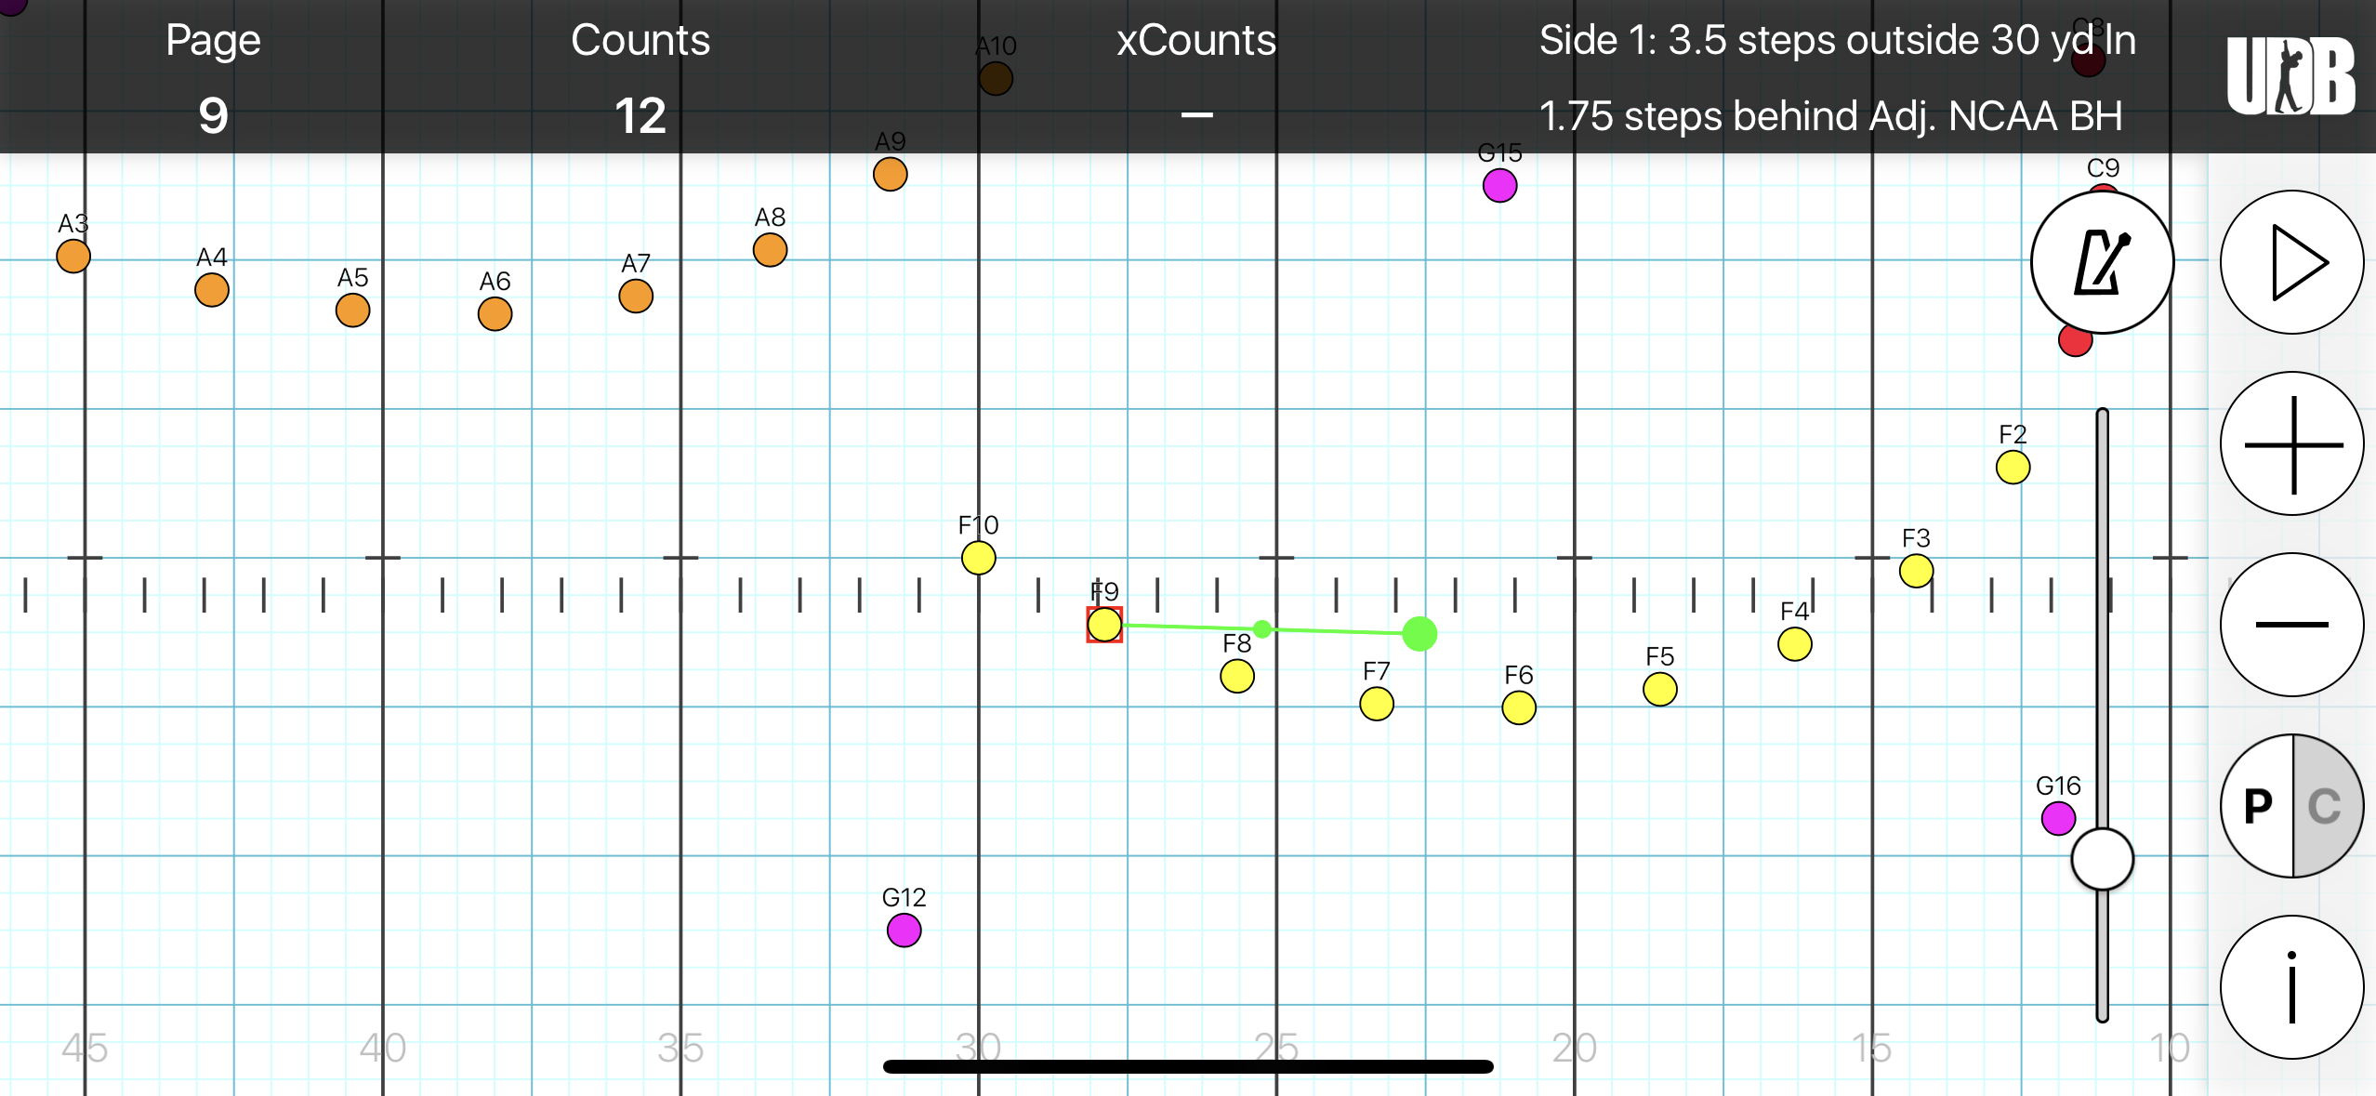Select orange performer dot A9

(x=891, y=175)
